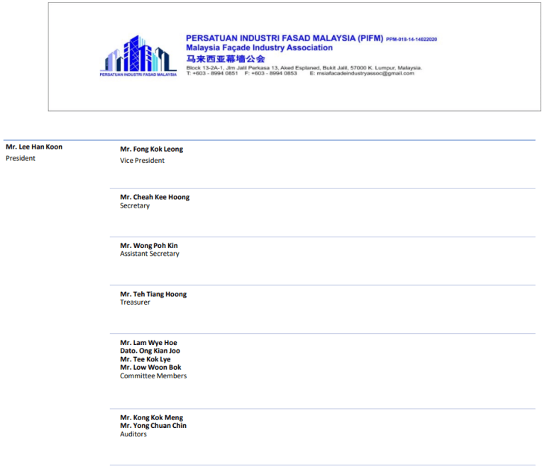Click the msiafacadeindustryassoc@gmail.com email address

365,74
